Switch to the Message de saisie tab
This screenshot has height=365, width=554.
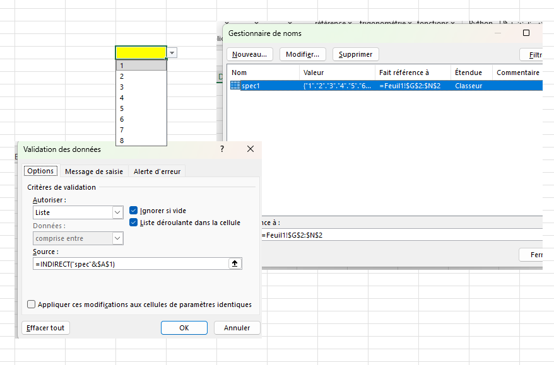(94, 171)
